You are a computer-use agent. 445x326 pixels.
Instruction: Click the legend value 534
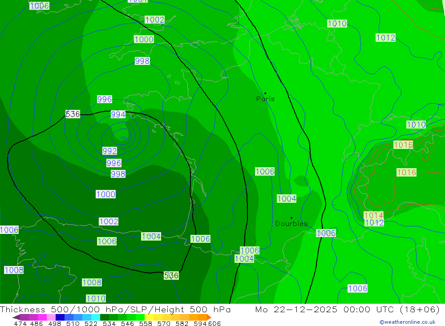[x=109, y=324]
